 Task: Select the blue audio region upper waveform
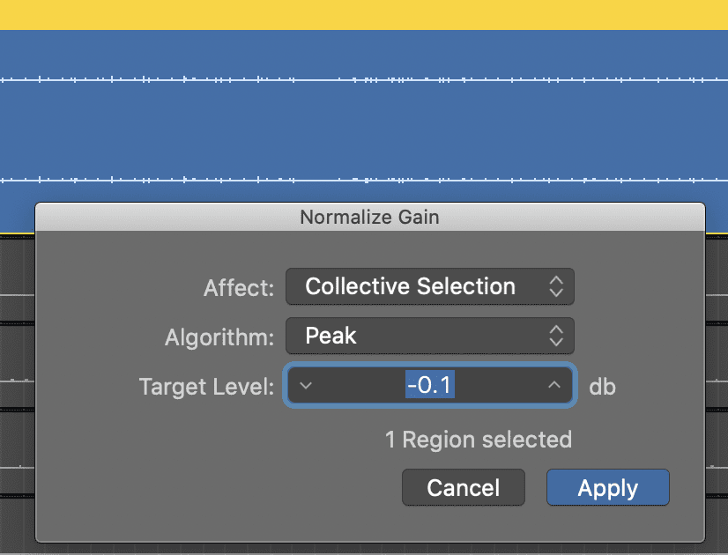(x=364, y=80)
